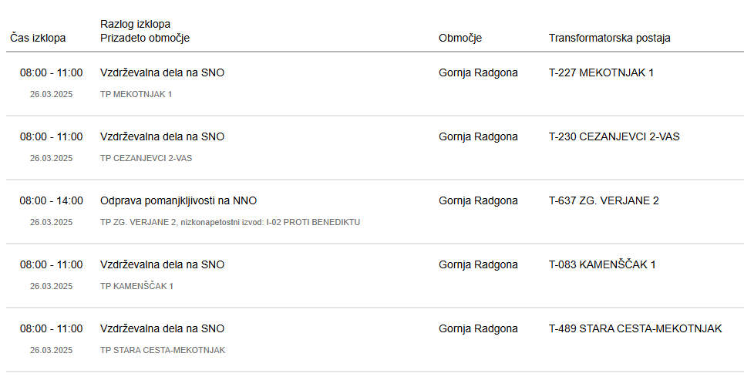Select T-227 MEKOTNJAK 1 station entry
The height and width of the screenshot is (387, 744).
601,72
